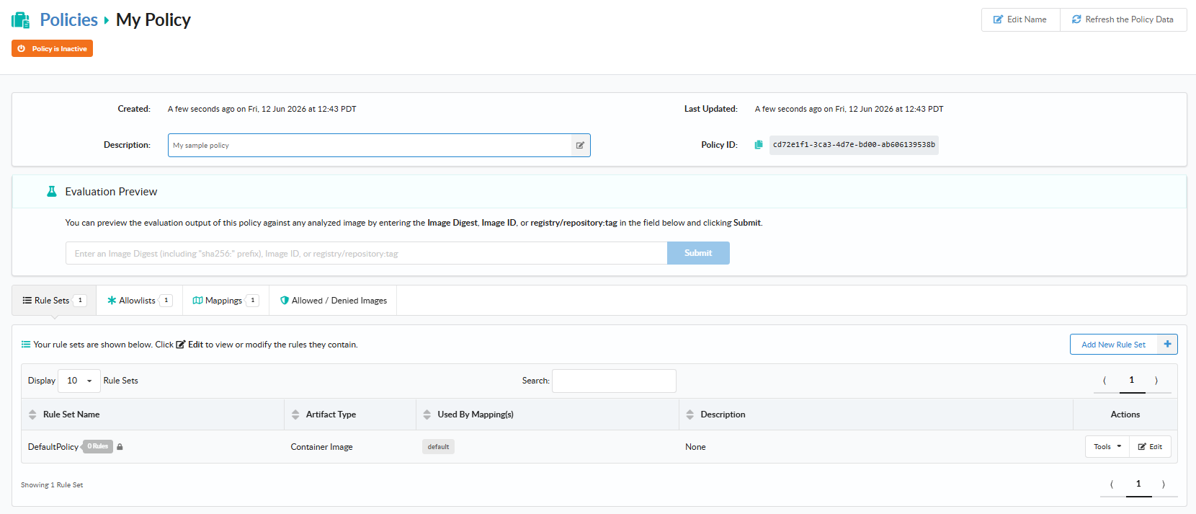Sort by Rule Set Name column arrows
Viewport: 1196px width, 514px height.
point(32,415)
